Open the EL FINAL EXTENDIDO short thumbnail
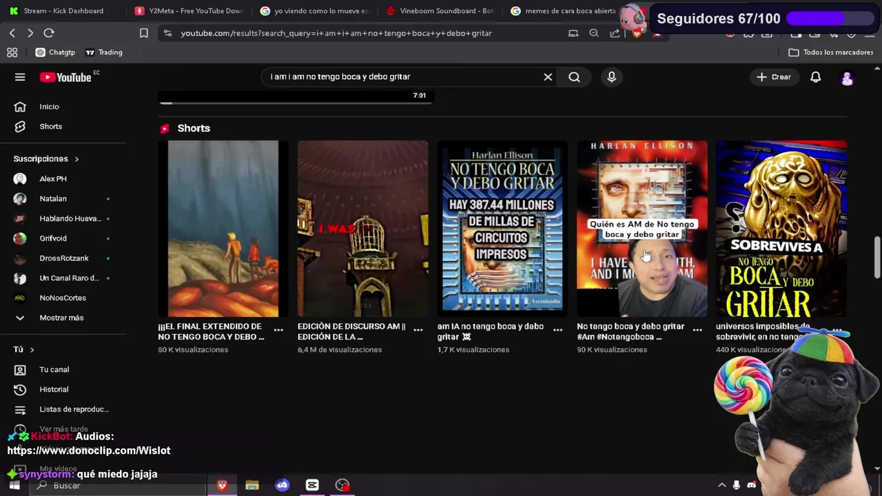The image size is (882, 496). coord(223,229)
